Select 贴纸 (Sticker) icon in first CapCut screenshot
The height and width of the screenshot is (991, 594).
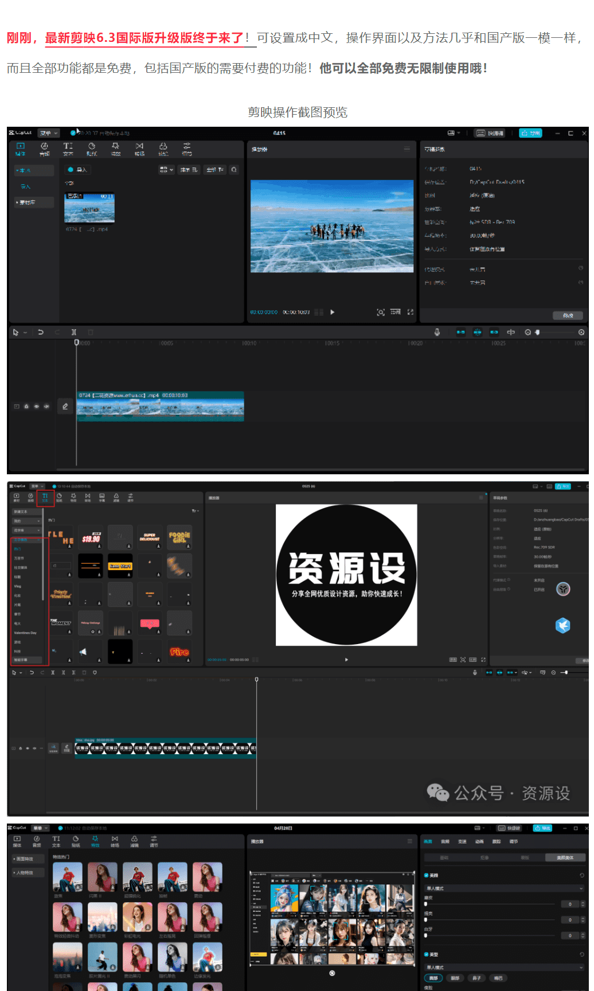pos(92,149)
